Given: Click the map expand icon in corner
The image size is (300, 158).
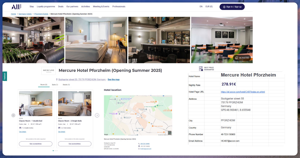Looking at the screenshot, I should pos(170,133).
